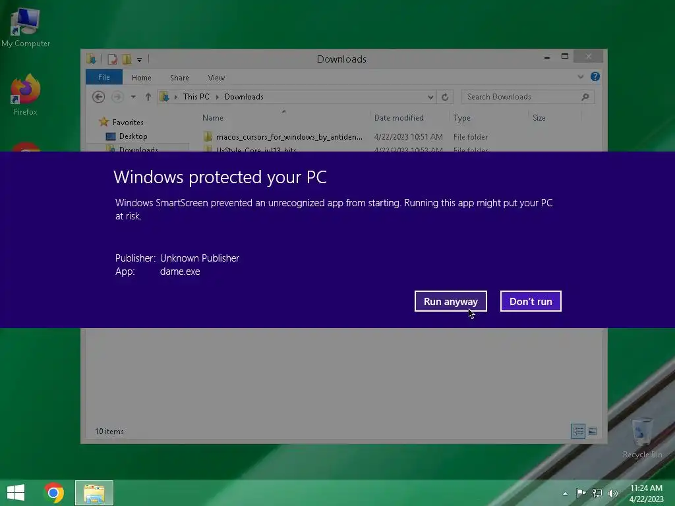Screen dimensions: 675x506
Task: Open the Windows Start button
Action: (x=16, y=493)
